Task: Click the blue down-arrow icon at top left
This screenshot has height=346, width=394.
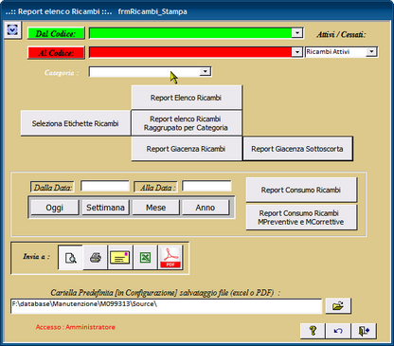Action: point(12,30)
